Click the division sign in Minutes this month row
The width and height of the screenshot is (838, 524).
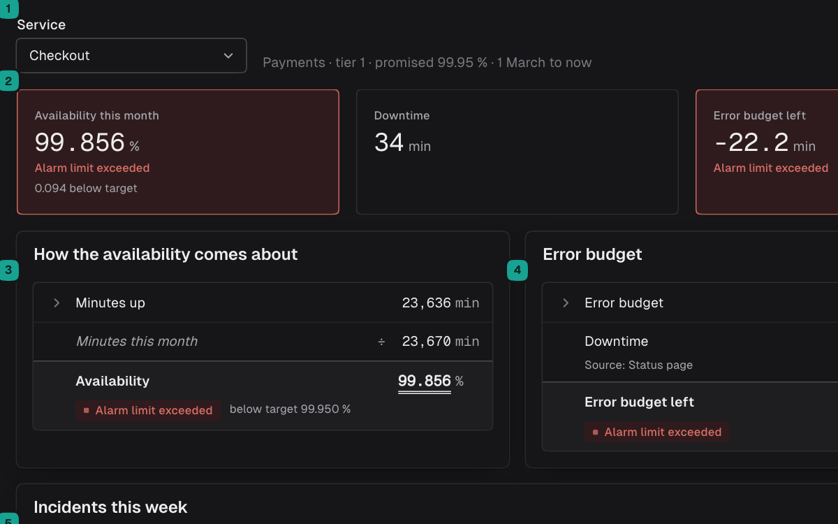[381, 342]
